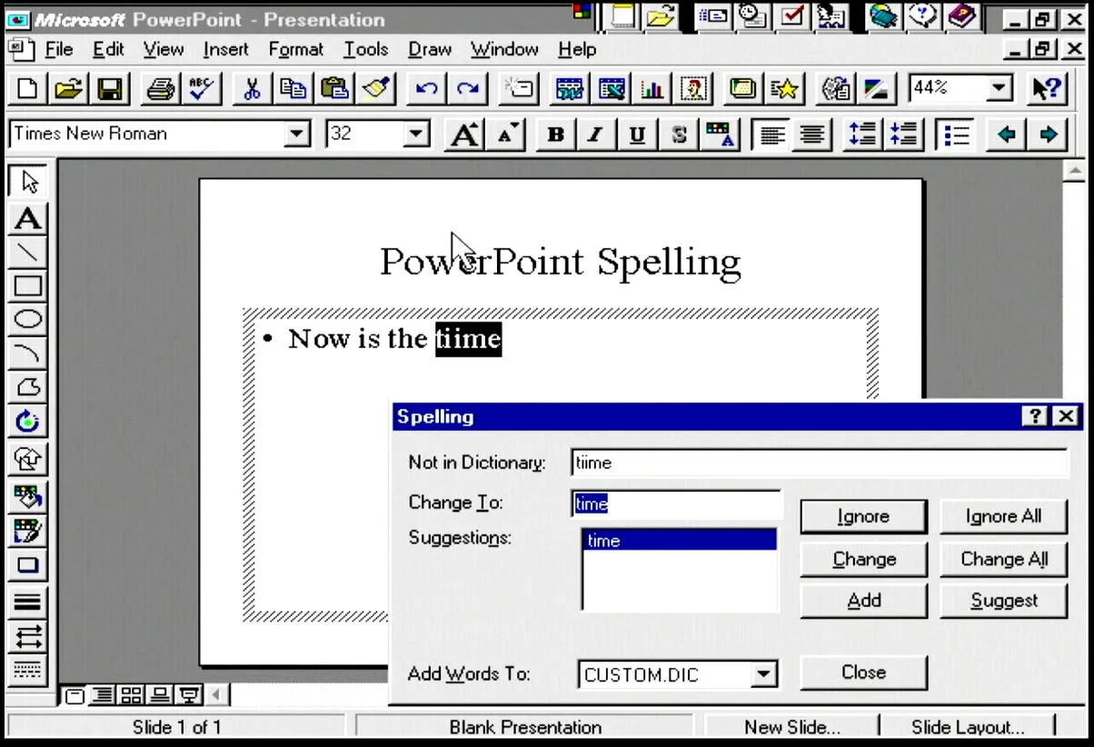1094x747 pixels.
Task: Open the Format menu
Action: (296, 49)
